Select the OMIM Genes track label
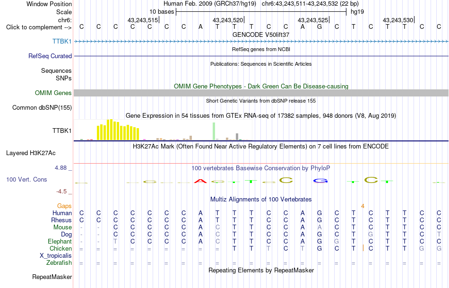 (53, 93)
